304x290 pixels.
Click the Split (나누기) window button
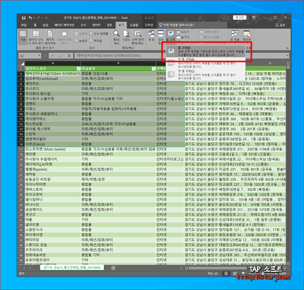tap(183, 32)
